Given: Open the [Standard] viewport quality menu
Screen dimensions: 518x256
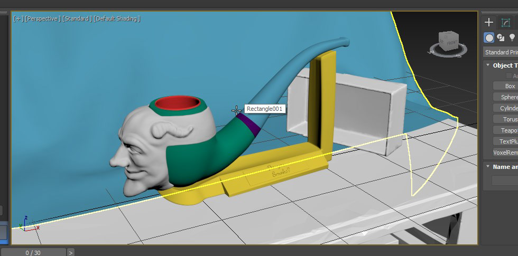Looking at the screenshot, I should [77, 19].
